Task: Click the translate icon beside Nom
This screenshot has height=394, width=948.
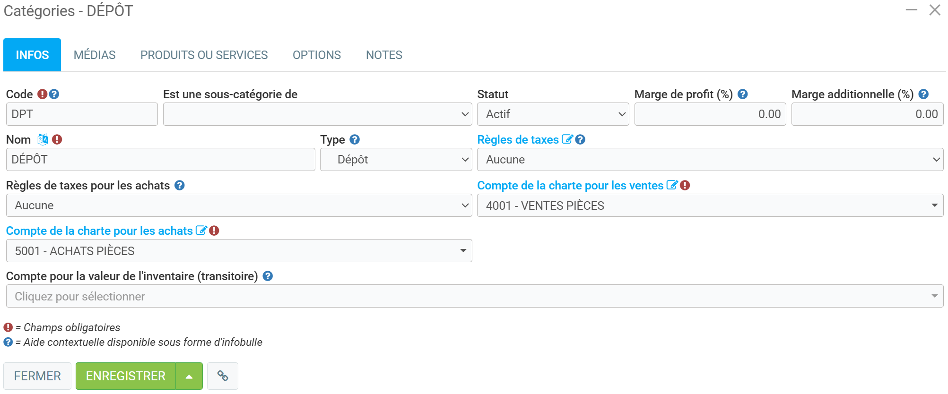Action: pyautogui.click(x=43, y=139)
